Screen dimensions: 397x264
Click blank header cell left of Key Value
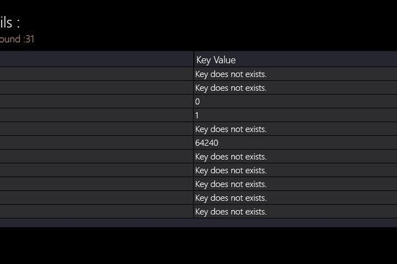(97, 59)
